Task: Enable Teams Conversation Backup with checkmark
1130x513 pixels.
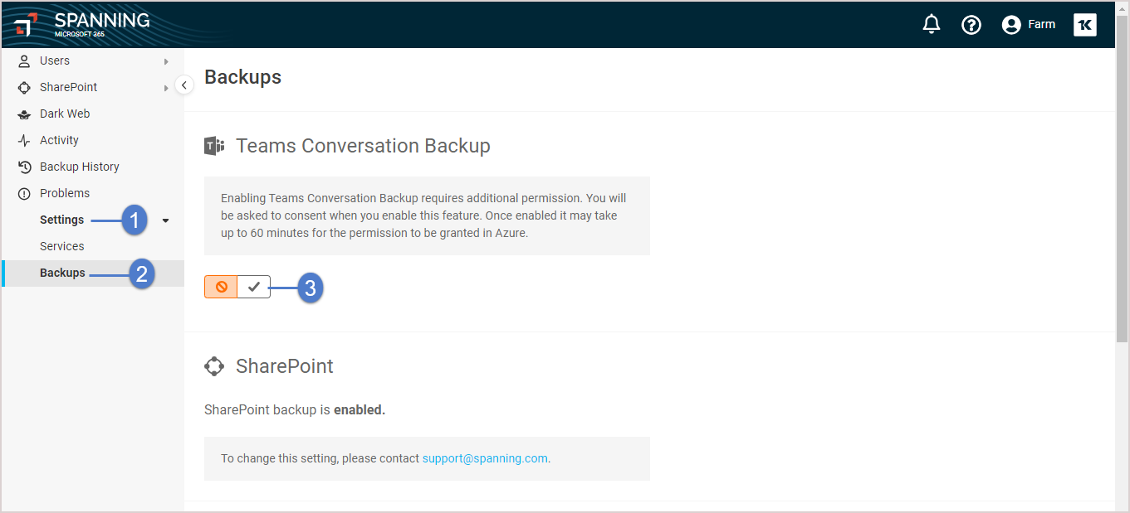Action: pyautogui.click(x=254, y=287)
